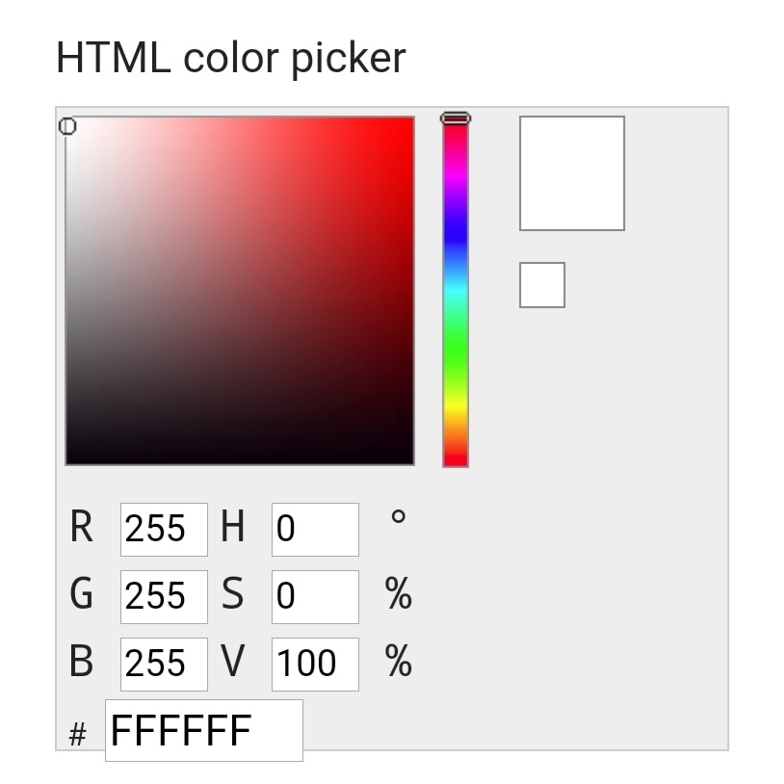Click the hue slider handle at top

tap(456, 118)
